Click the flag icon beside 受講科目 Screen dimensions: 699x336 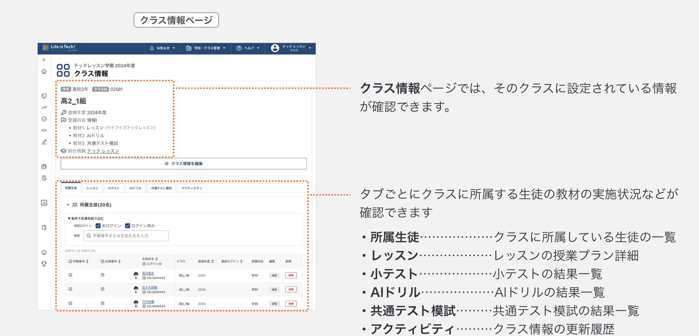[x=64, y=120]
